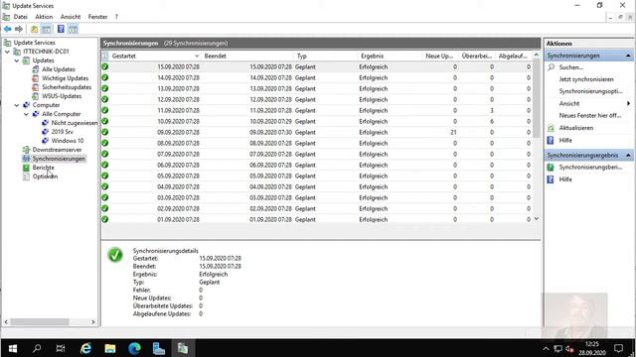Sort by the Ergebnis column header

coord(390,56)
